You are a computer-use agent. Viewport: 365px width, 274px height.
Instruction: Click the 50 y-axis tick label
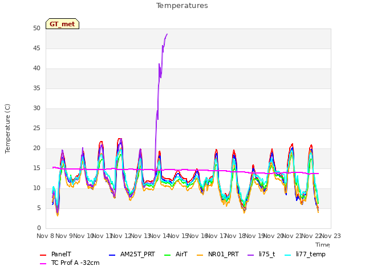click(36, 29)
